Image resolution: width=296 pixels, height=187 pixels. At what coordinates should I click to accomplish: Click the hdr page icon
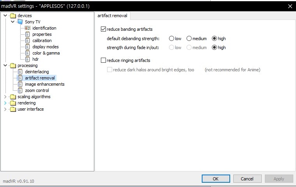[x=28, y=59]
